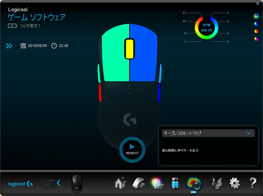Open the onboard memory mouse settings icon
This screenshot has height=196, width=263.
click(x=139, y=183)
